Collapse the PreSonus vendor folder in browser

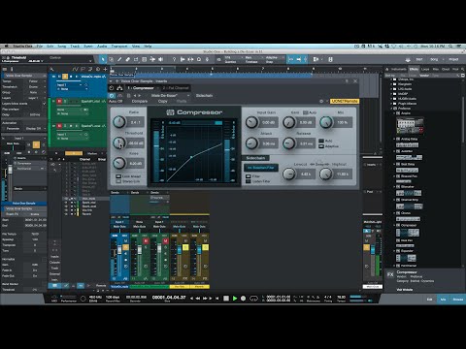tap(391, 109)
